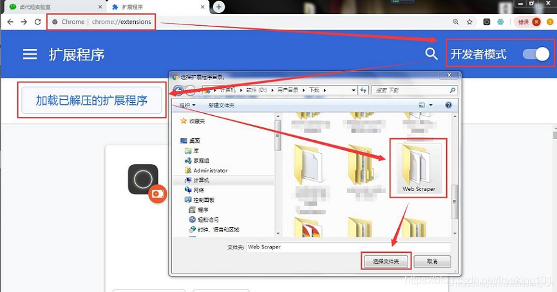
Task: Select 网络 in the navigation tree
Action: tap(194, 190)
